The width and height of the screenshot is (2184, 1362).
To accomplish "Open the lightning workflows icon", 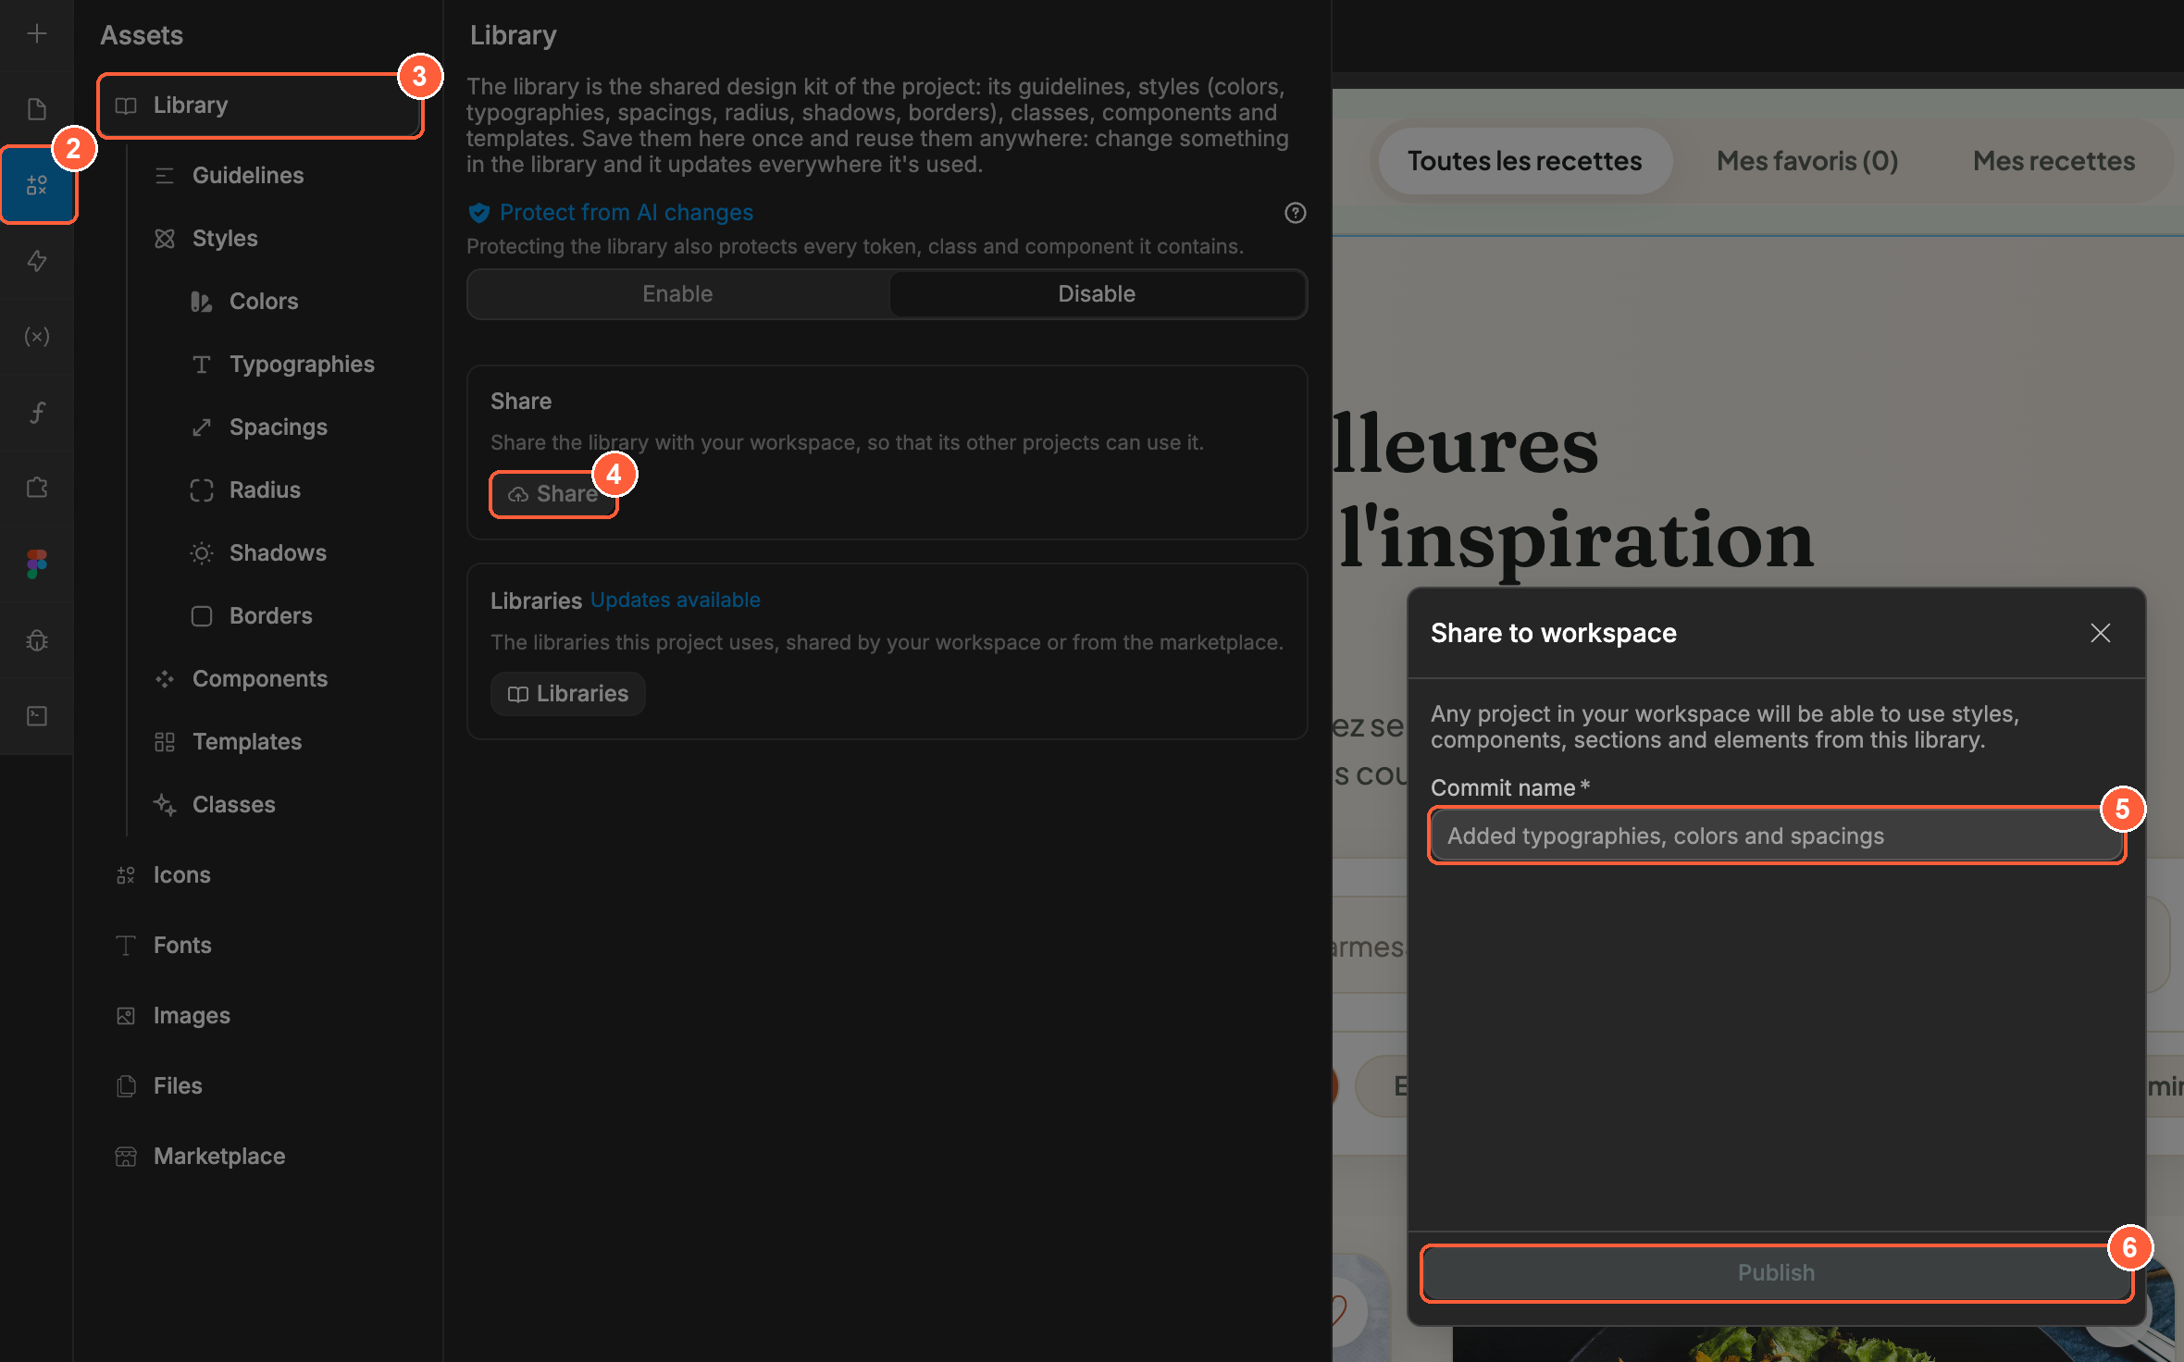I will click(37, 261).
